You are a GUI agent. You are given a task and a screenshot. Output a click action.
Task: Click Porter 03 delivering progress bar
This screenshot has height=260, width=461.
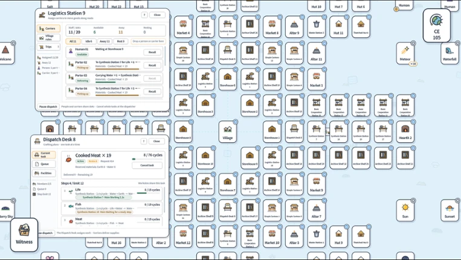[x=117, y=82]
